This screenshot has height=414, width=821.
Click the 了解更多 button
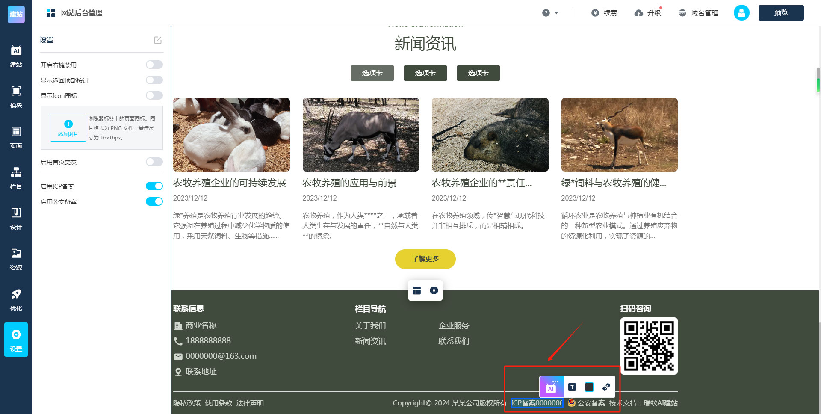point(425,259)
